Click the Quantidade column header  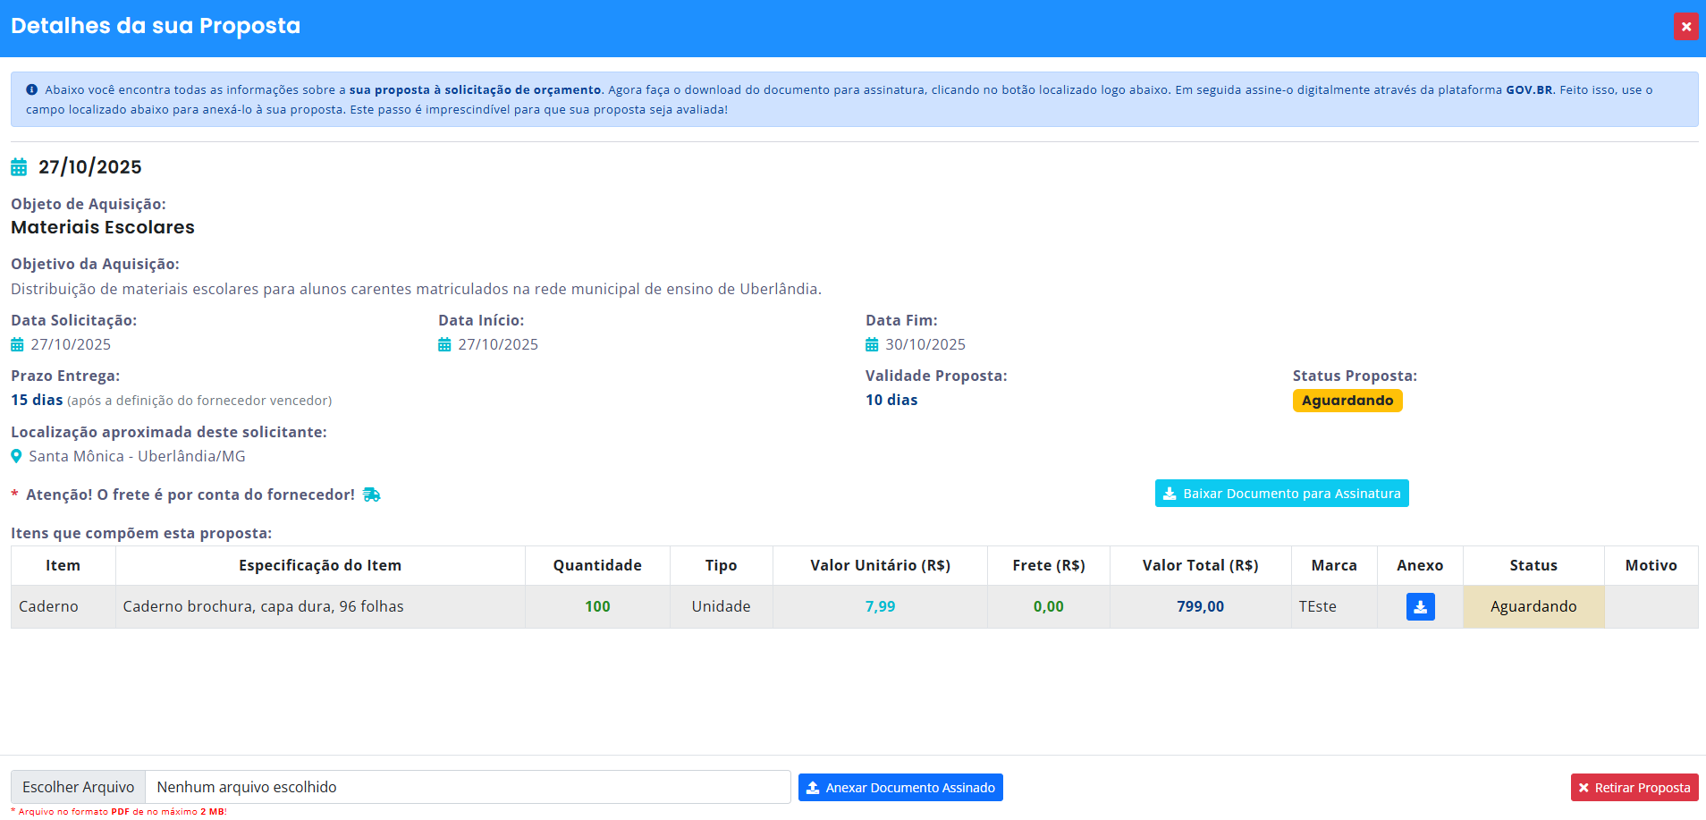(596, 565)
